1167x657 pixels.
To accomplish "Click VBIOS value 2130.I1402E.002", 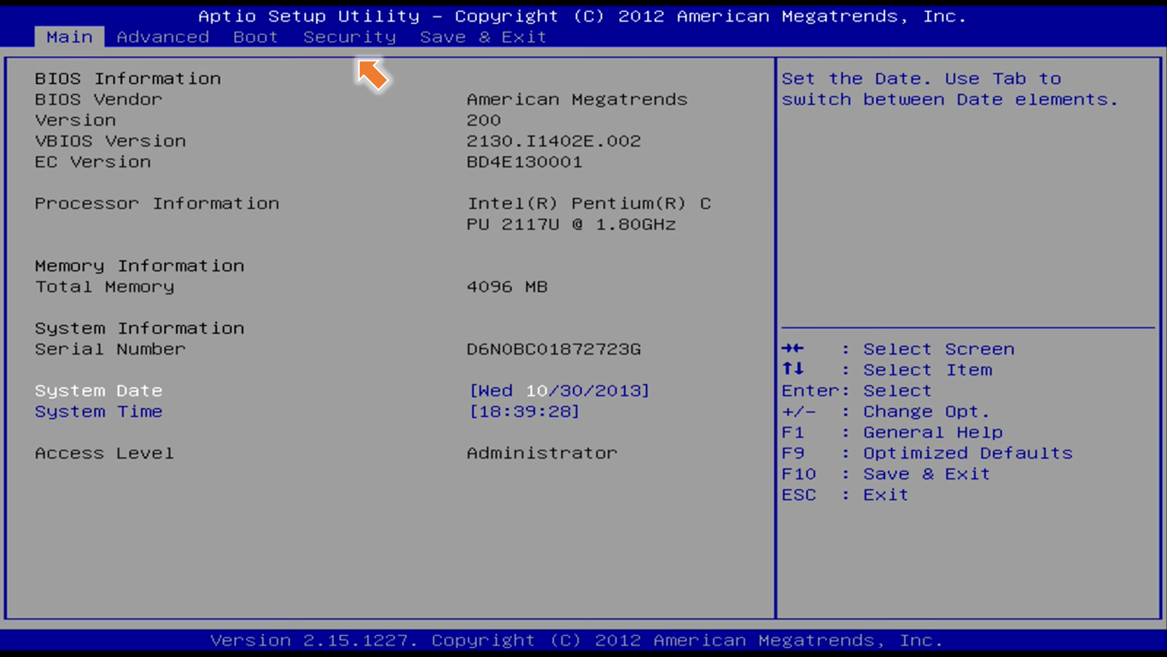I will tap(554, 141).
